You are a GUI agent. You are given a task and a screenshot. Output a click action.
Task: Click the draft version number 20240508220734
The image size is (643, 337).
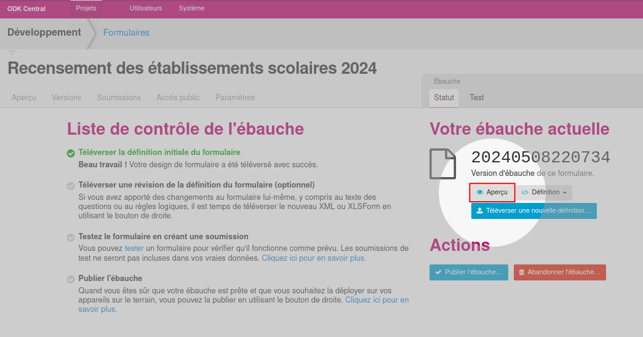click(540, 157)
